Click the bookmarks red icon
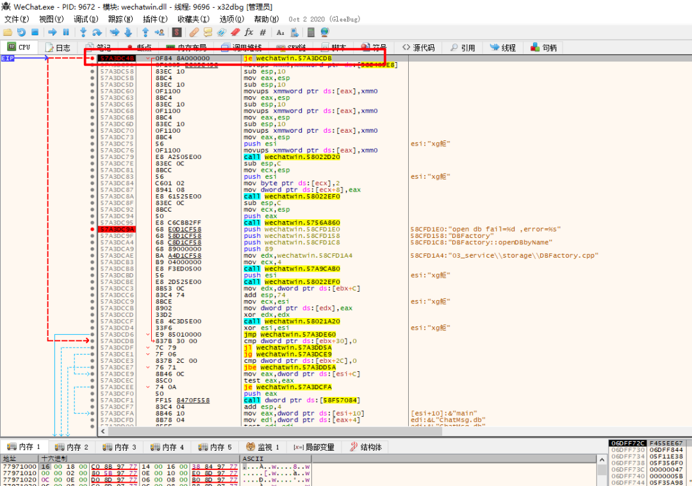Screen dimensions: 692x486 coord(235,32)
